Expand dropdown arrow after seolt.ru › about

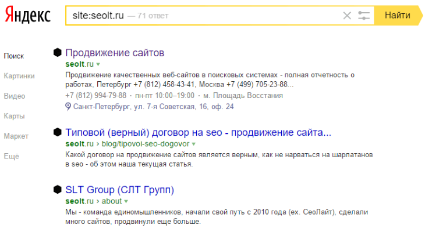(126, 201)
